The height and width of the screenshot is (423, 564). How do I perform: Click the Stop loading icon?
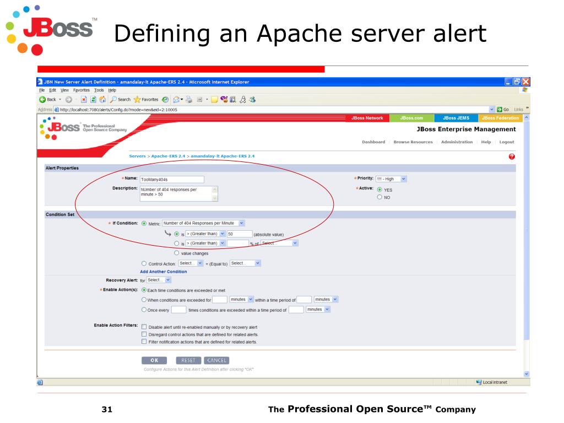(84, 100)
